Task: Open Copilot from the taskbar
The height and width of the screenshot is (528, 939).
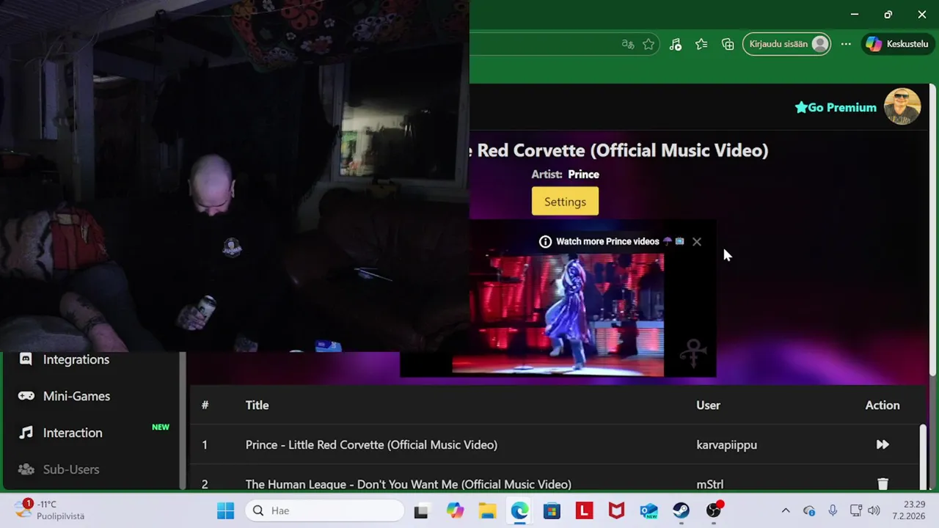Action: (455, 510)
